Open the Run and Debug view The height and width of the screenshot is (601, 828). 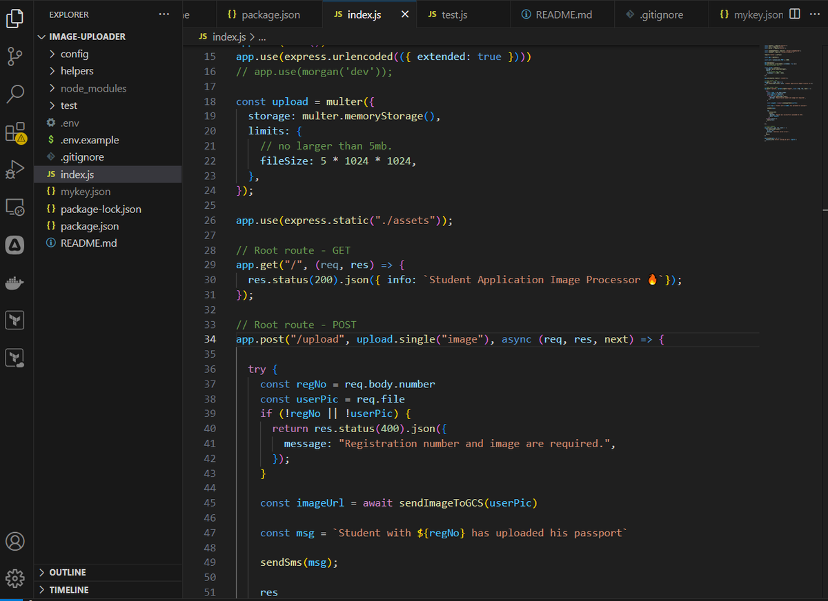pos(15,169)
